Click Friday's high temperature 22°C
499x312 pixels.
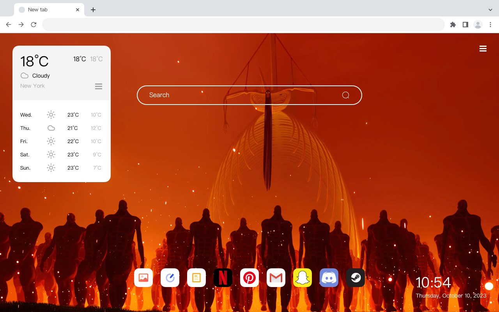pyautogui.click(x=73, y=141)
